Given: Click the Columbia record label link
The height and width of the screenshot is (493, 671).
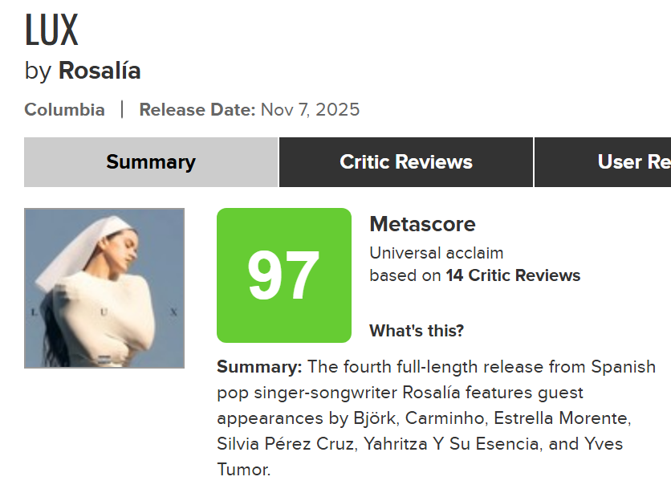Looking at the screenshot, I should pos(65,110).
